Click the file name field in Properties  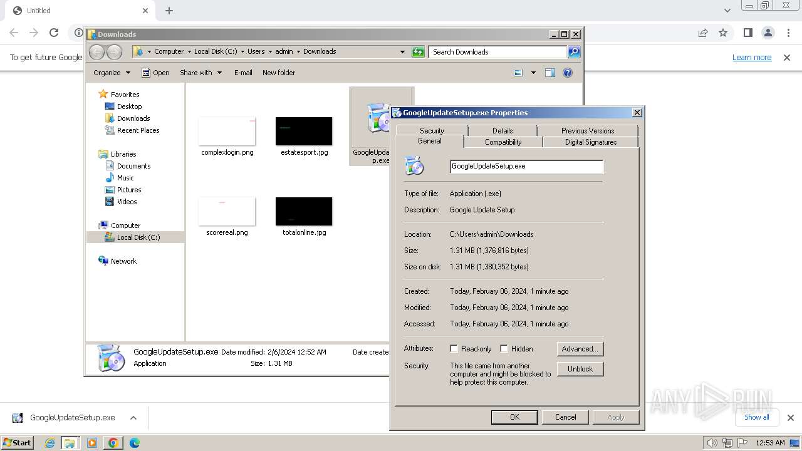(527, 167)
